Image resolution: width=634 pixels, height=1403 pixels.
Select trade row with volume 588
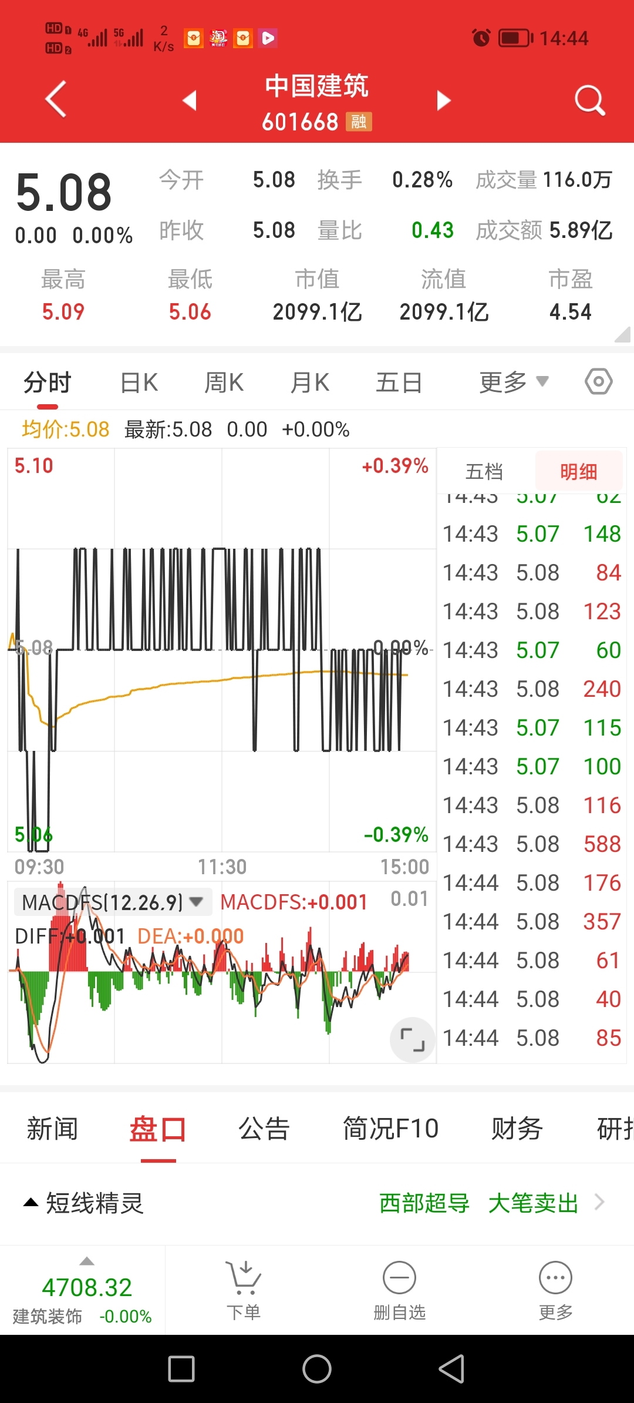(532, 844)
